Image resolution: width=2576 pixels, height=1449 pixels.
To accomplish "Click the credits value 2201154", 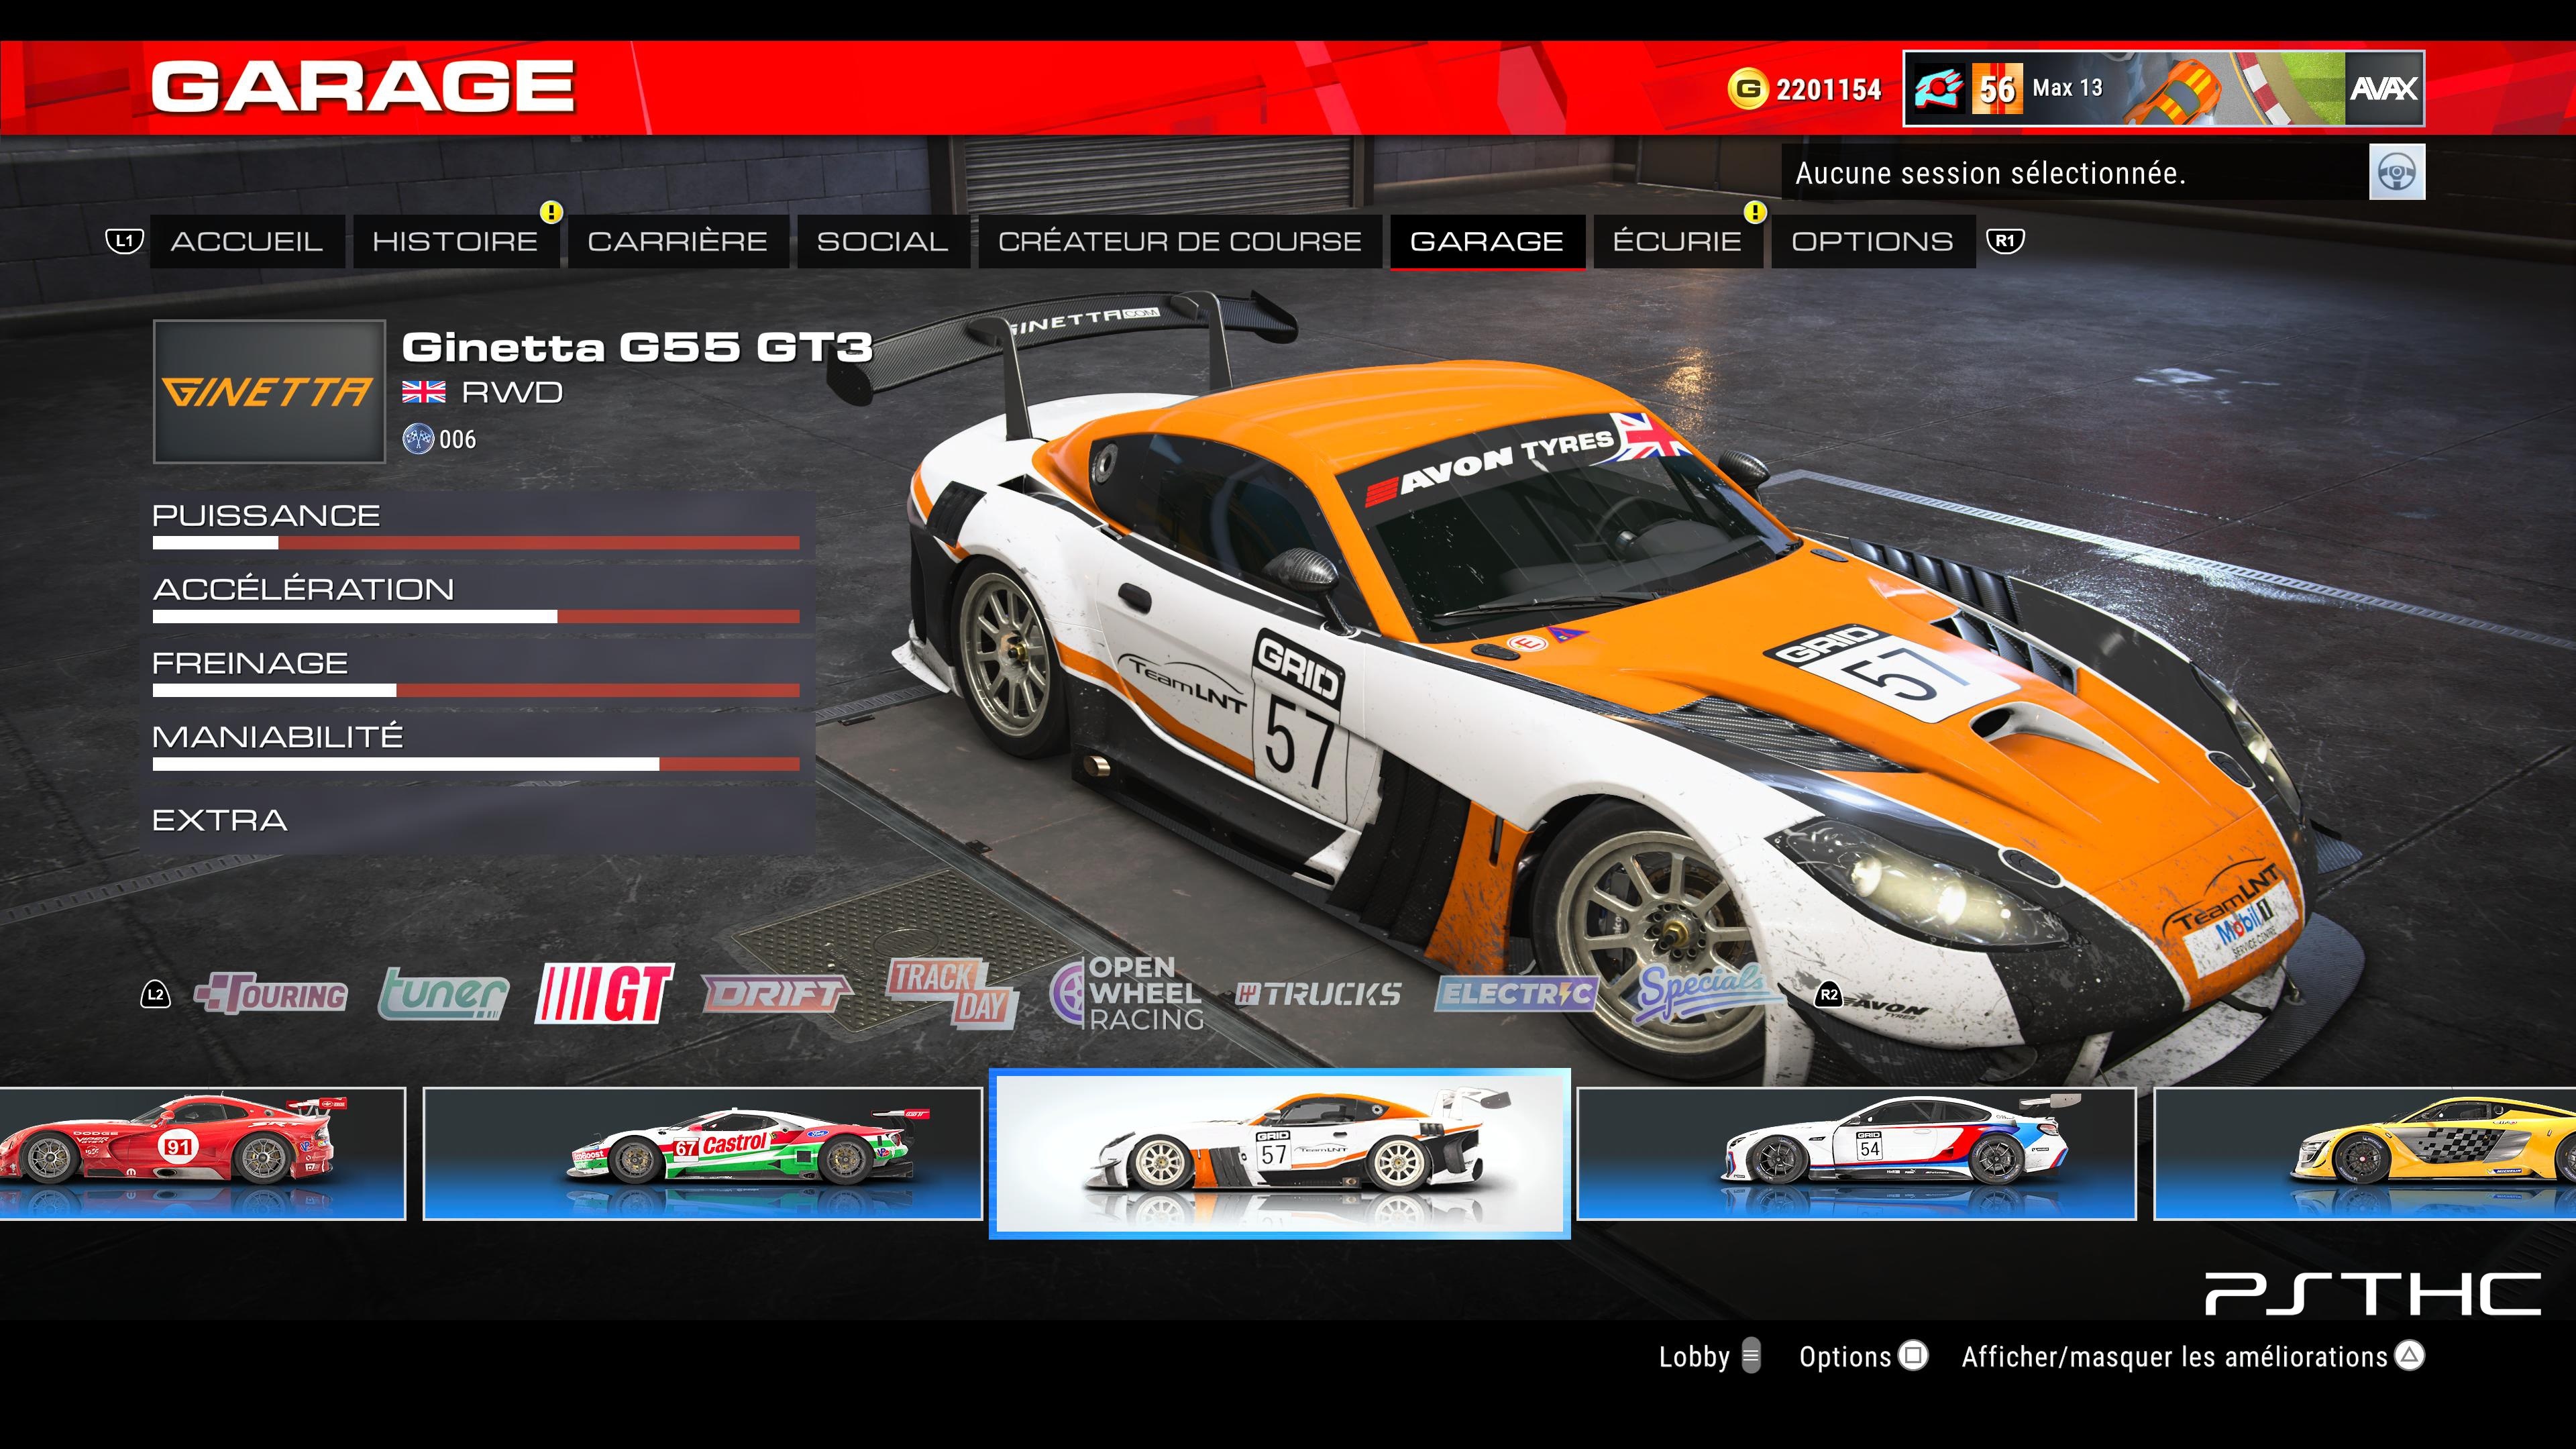I will pyautogui.click(x=1829, y=90).
